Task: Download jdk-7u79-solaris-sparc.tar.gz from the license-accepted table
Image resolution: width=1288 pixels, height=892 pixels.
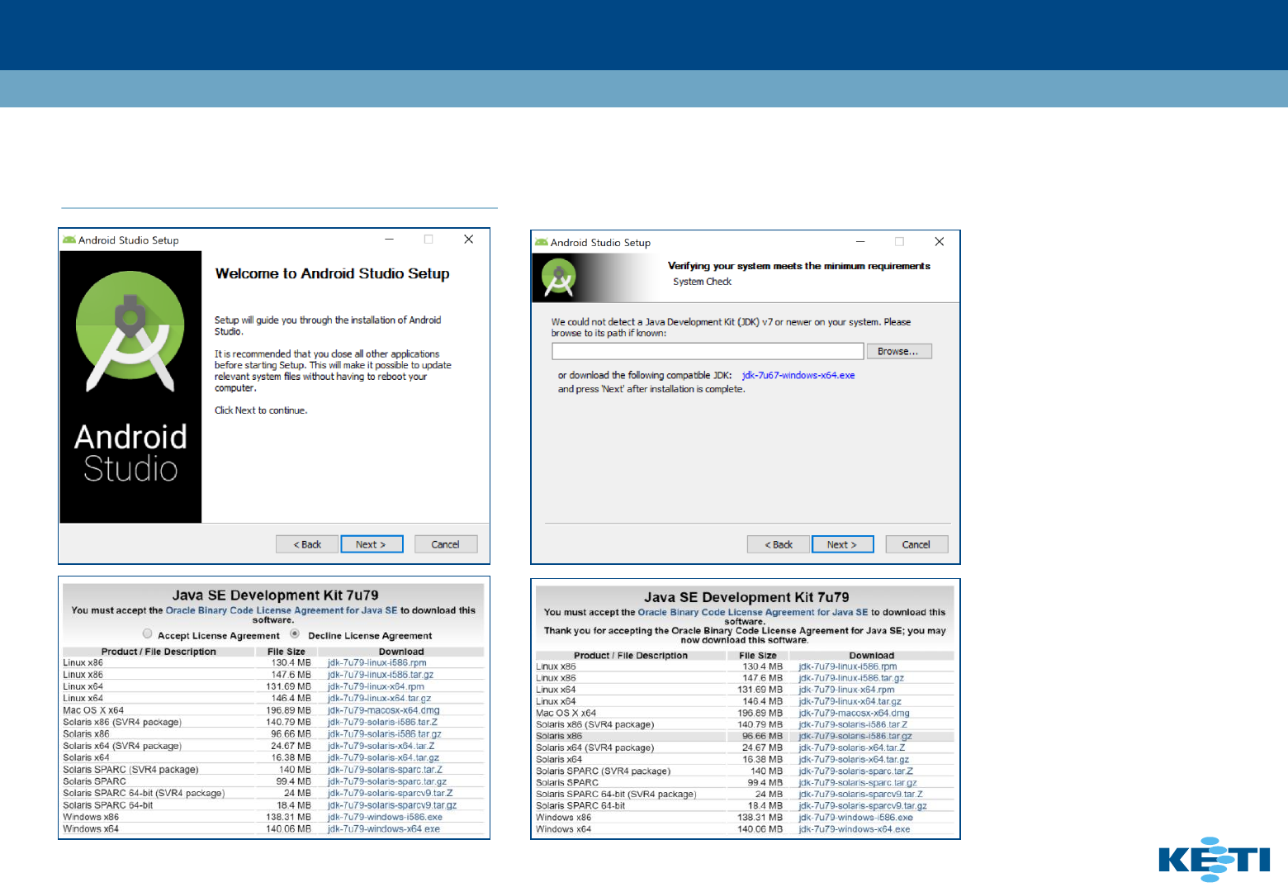Action: click(x=858, y=782)
